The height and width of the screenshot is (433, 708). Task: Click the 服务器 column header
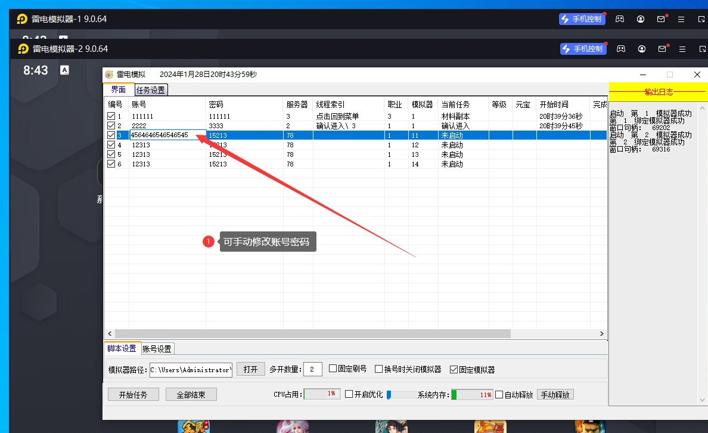298,104
